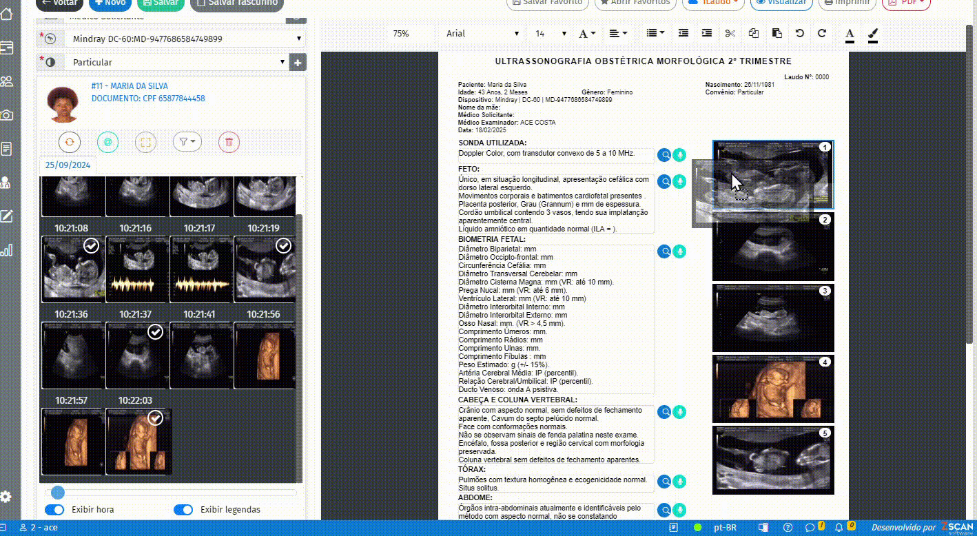The image size is (977, 536).
Task: Click the Salvar button
Action: tap(161, 3)
